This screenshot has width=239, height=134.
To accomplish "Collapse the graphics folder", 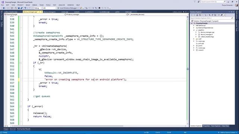I will 194,30.
